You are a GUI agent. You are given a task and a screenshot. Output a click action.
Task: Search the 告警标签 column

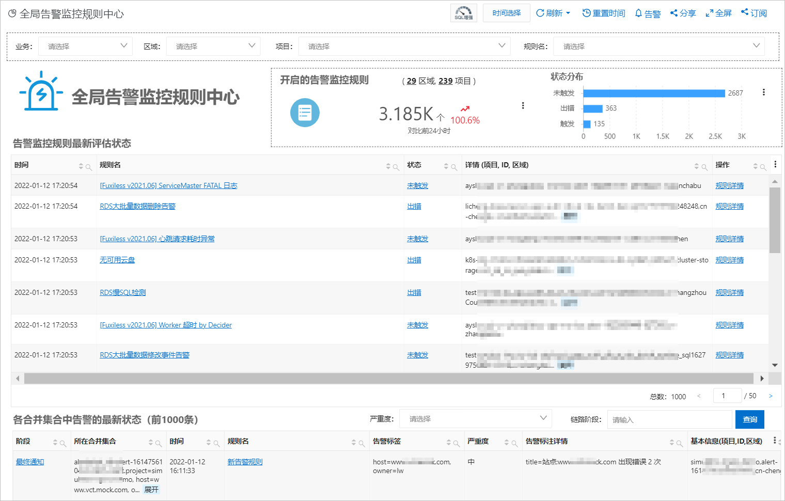(x=457, y=443)
